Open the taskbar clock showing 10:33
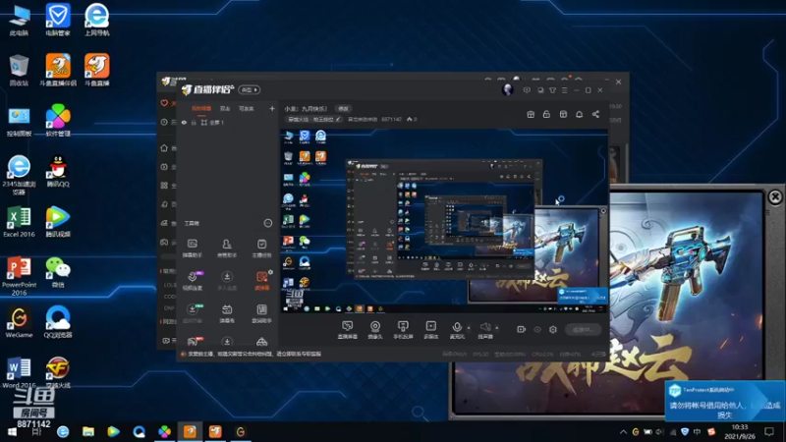 (740, 431)
